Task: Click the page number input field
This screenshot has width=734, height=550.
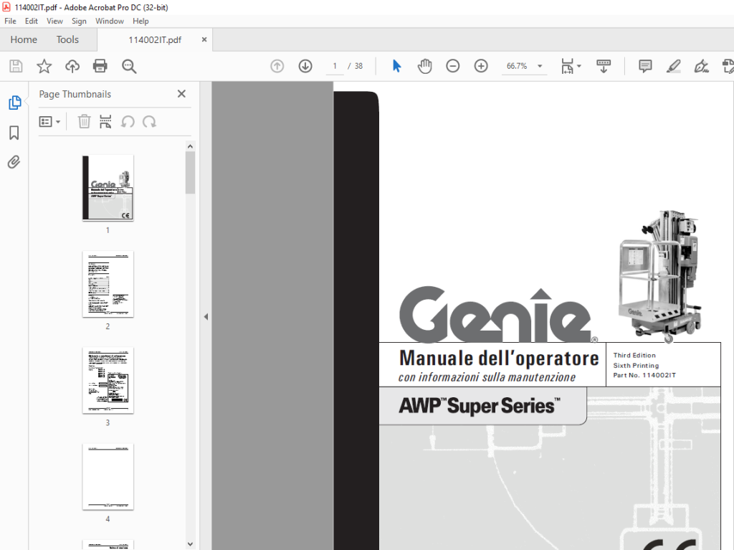Action: 335,66
